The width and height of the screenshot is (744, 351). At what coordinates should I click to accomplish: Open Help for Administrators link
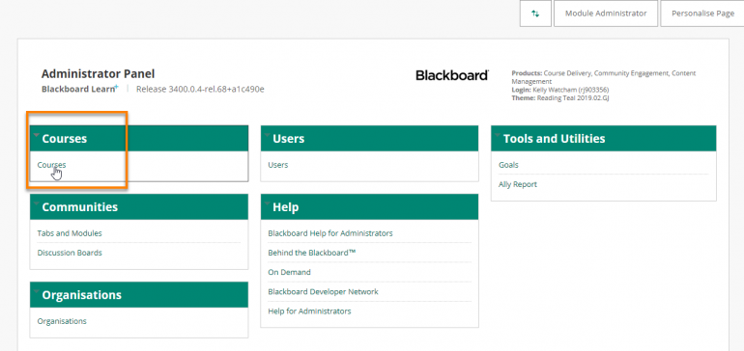[x=309, y=311]
